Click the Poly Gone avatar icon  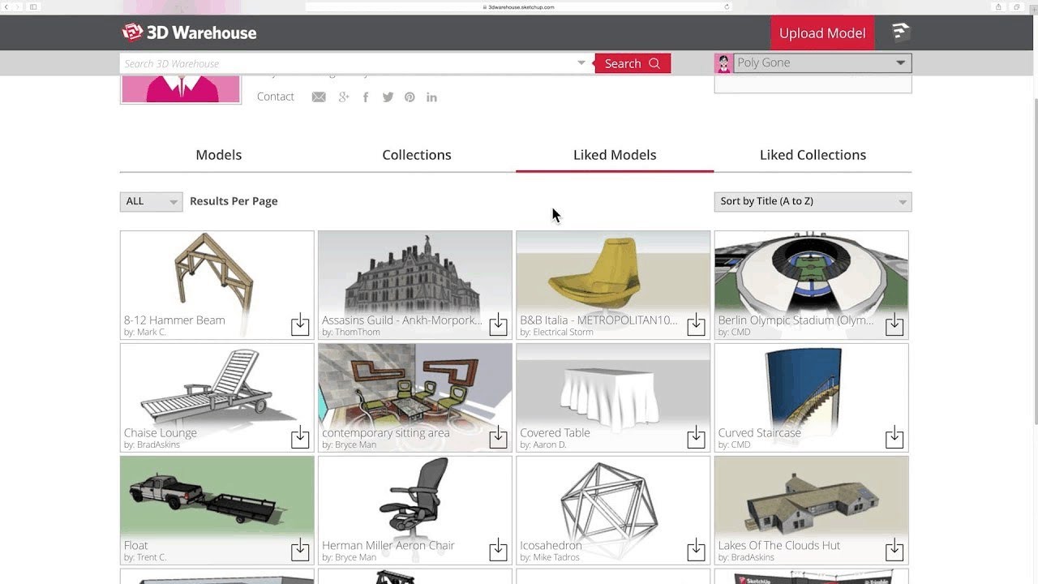723,63
